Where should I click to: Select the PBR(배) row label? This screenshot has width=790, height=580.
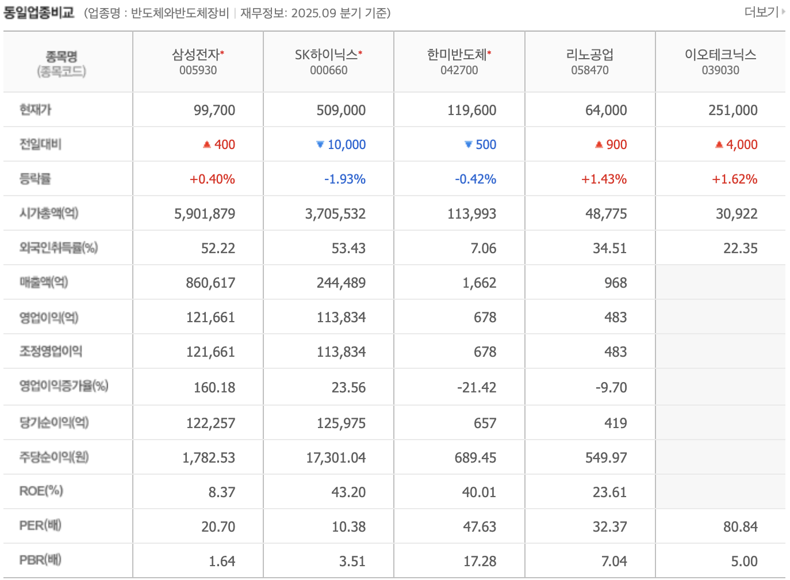40,560
